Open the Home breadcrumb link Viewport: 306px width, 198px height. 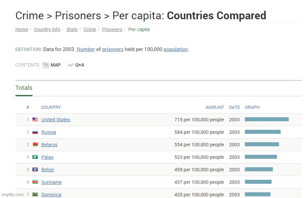click(21, 30)
